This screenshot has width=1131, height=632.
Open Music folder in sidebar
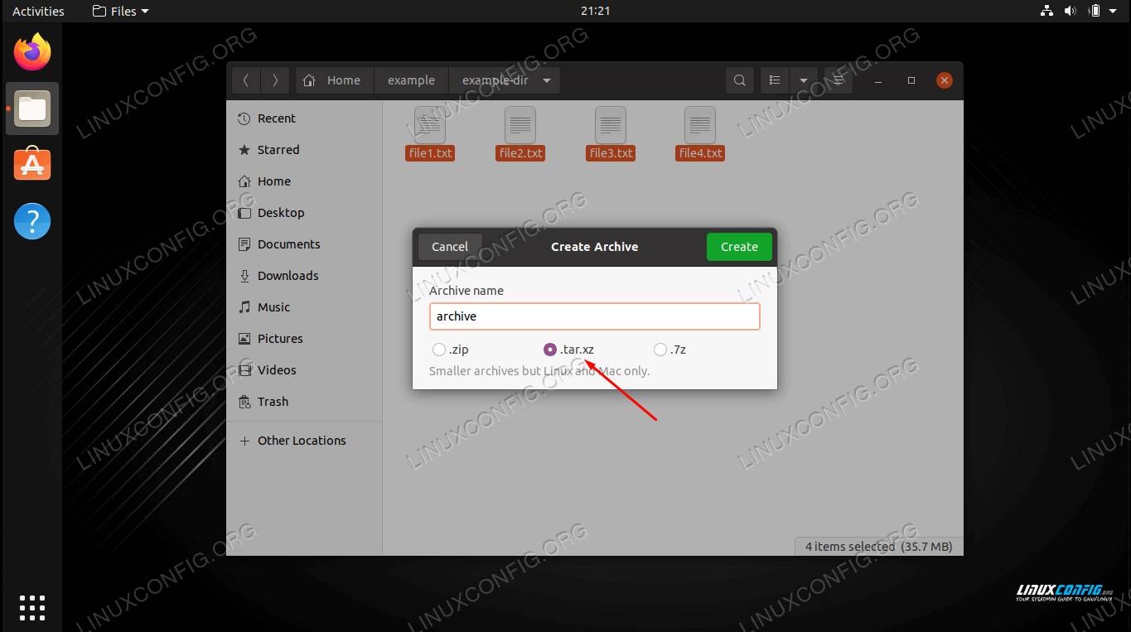(304, 307)
